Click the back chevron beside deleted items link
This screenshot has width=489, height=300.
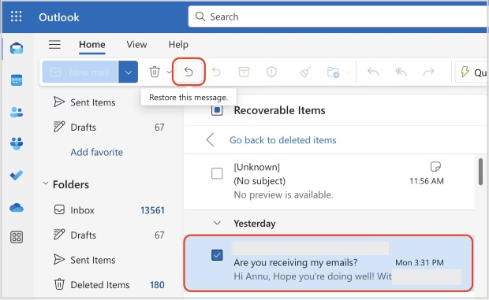[211, 139]
